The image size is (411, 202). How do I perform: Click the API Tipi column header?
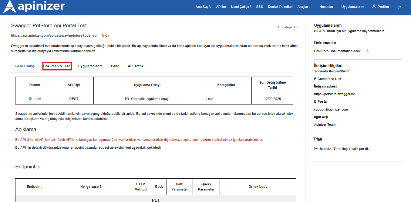pyautogui.click(x=74, y=85)
